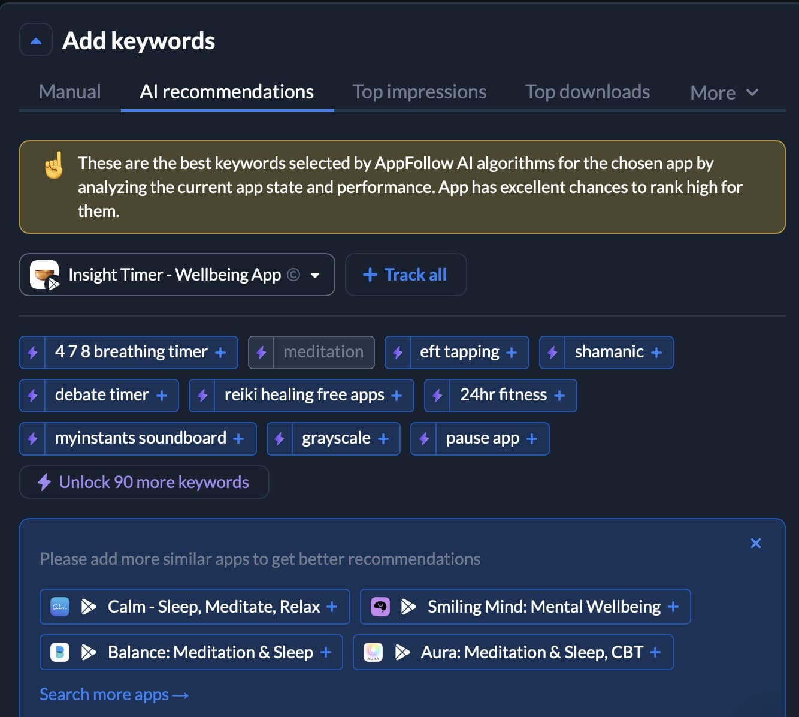Click the Aura app icon thumbnail
Viewport: 799px width, 717px height.
coord(373,652)
